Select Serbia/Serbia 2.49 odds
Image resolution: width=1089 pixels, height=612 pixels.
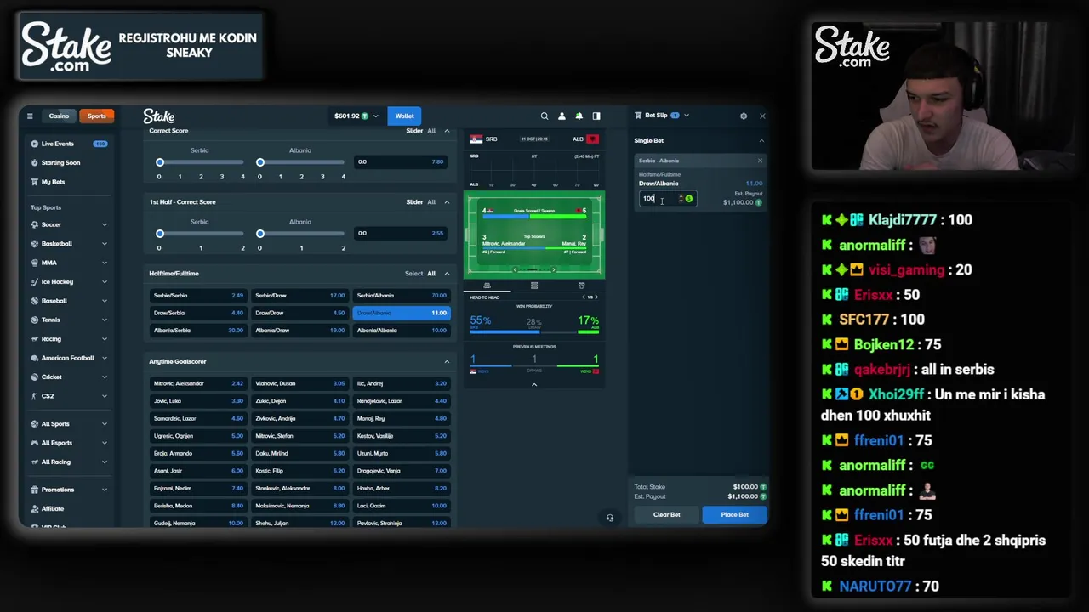[x=198, y=296]
